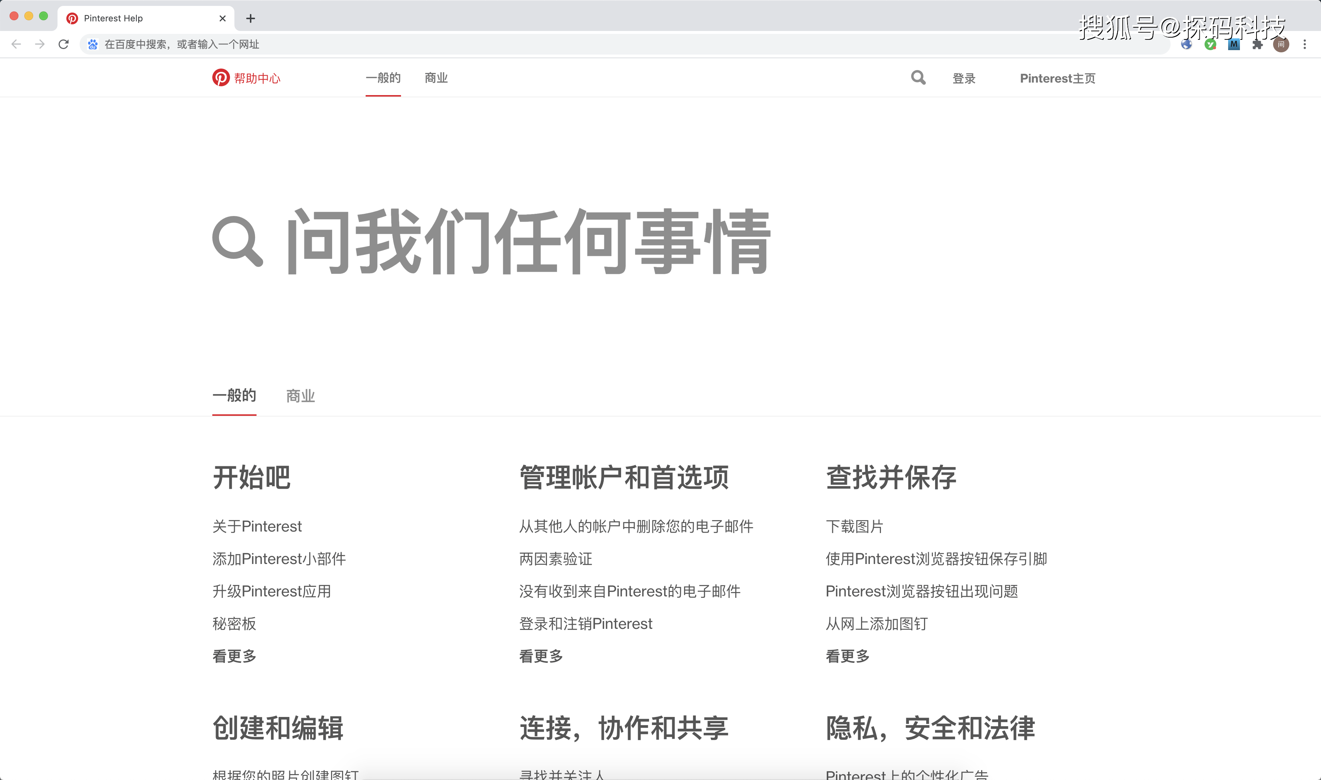Click the 查找并保存 heading

(891, 477)
